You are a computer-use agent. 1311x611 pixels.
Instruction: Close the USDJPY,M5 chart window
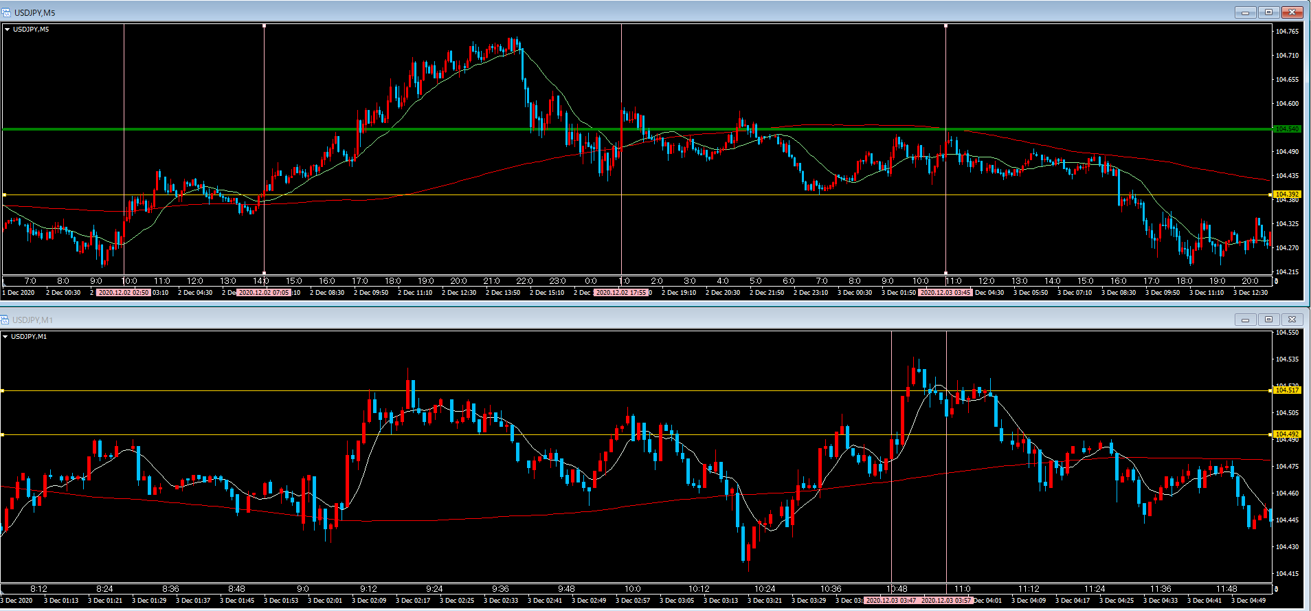[x=1292, y=12]
